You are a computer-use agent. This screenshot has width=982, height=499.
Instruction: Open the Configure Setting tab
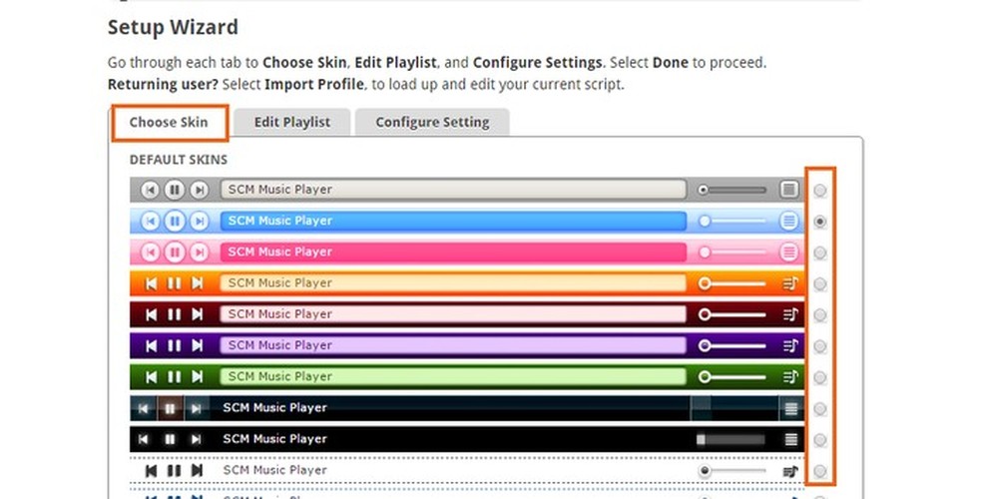[432, 122]
